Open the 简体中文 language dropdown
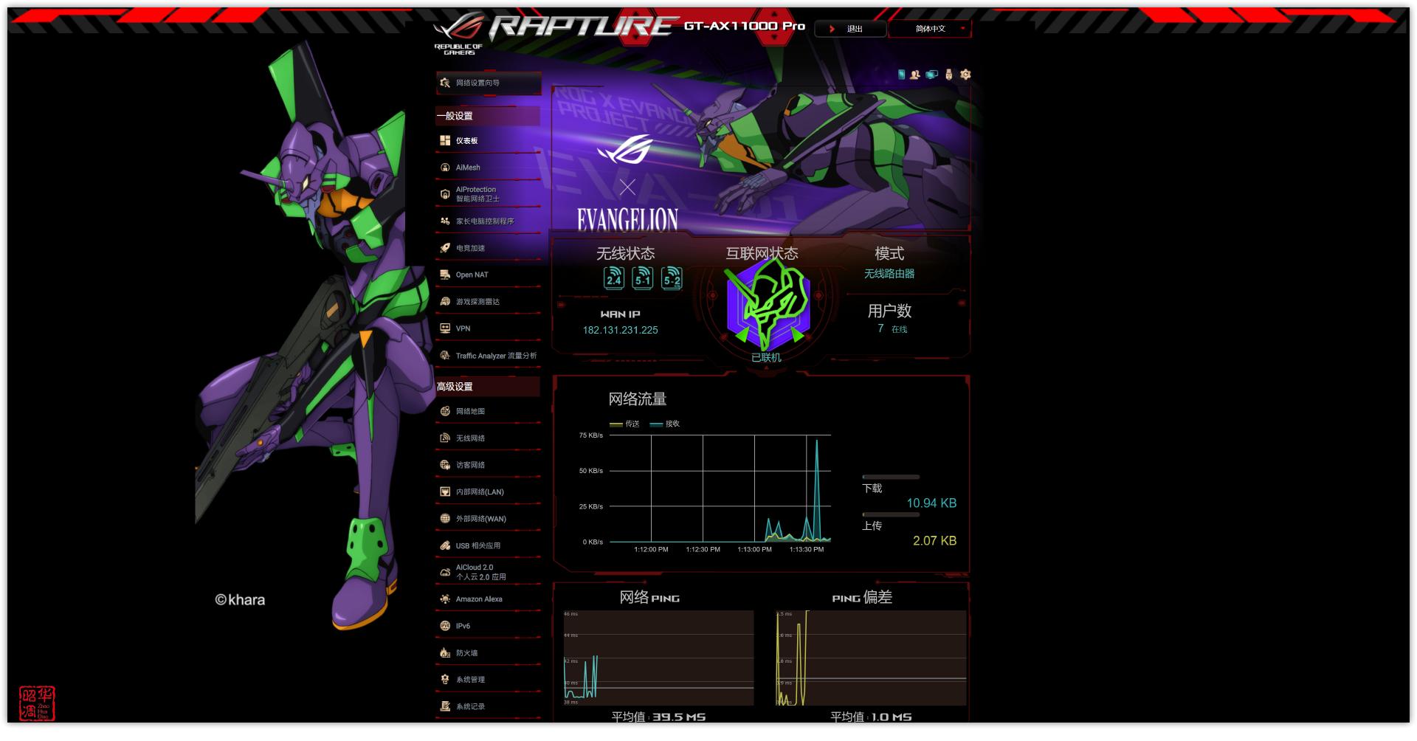 click(x=931, y=29)
